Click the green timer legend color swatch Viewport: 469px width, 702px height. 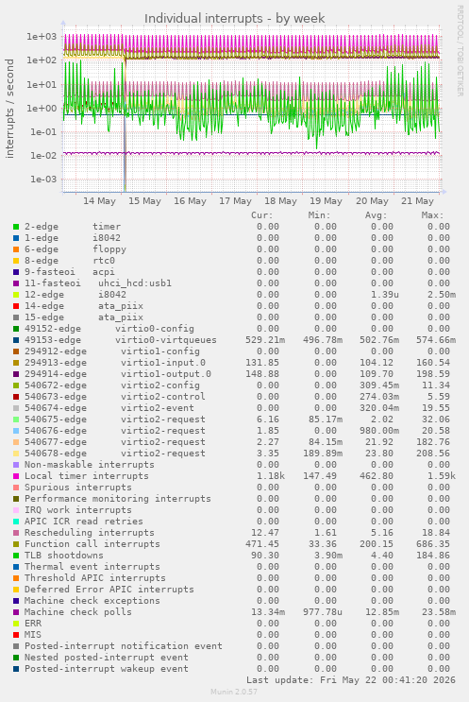16,227
